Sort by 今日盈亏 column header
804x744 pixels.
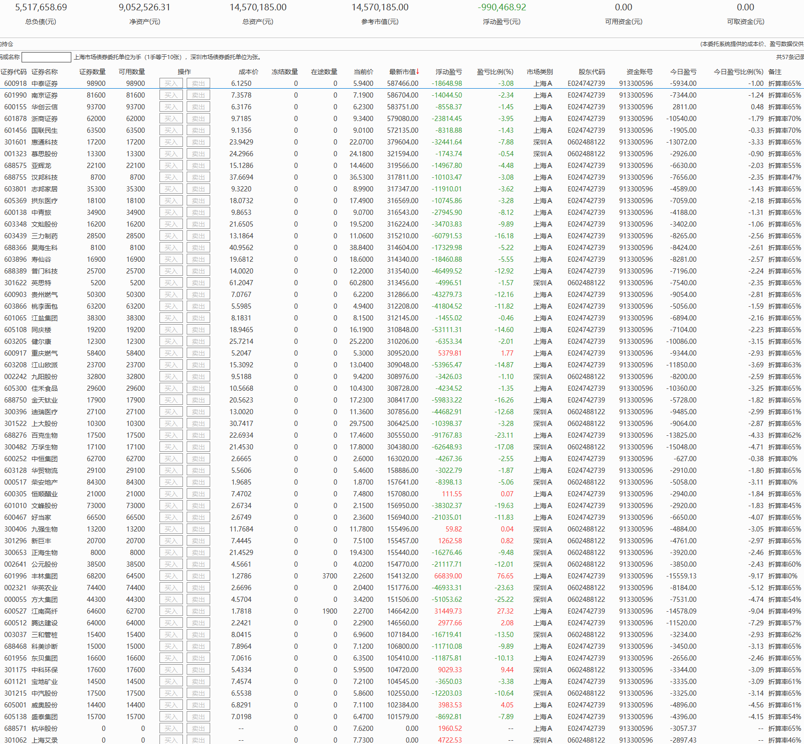683,72
